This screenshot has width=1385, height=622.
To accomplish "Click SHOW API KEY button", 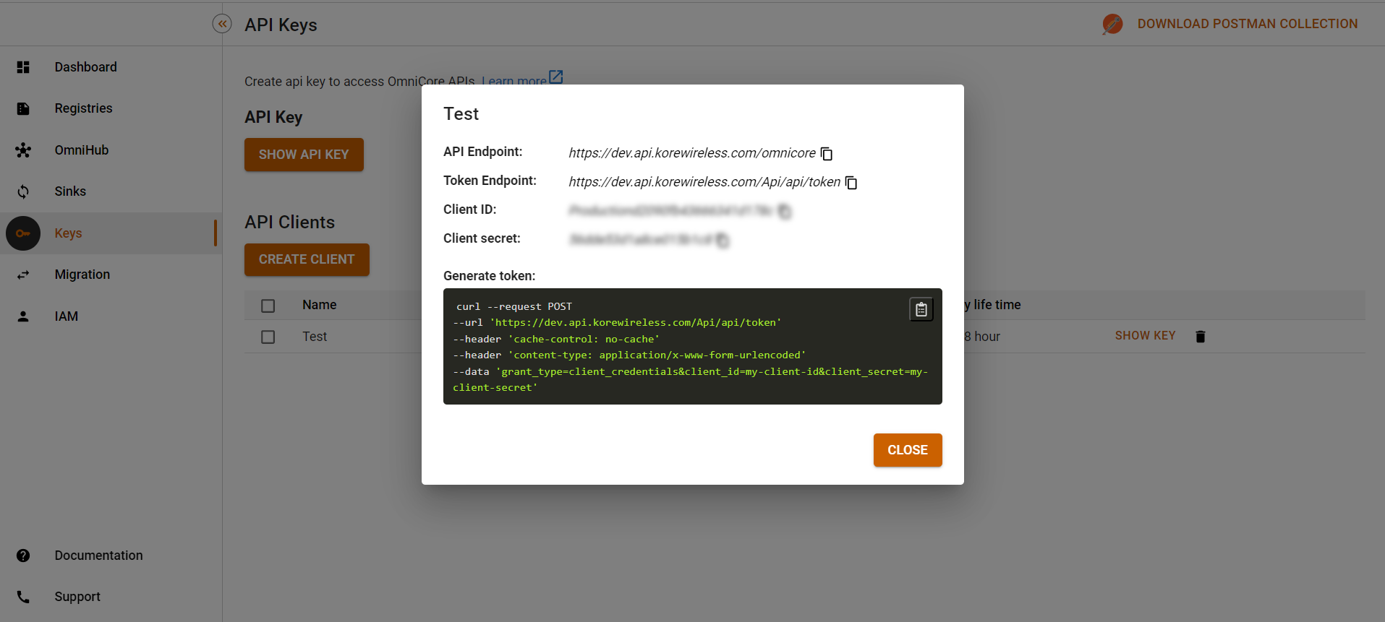I will click(x=304, y=155).
